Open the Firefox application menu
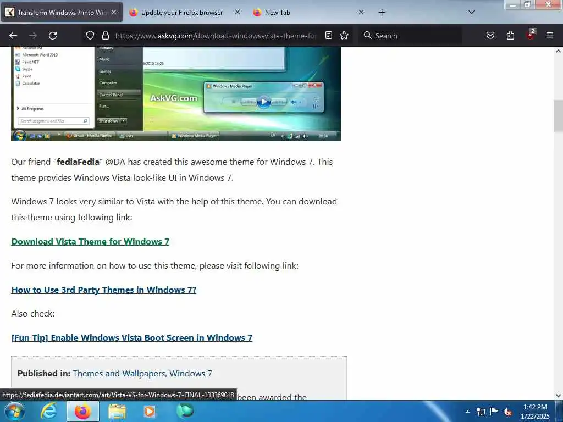This screenshot has width=563, height=422. [x=550, y=35]
